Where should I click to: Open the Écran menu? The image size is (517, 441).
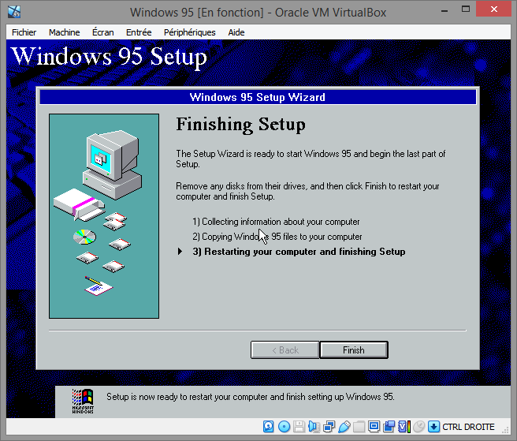pos(103,32)
